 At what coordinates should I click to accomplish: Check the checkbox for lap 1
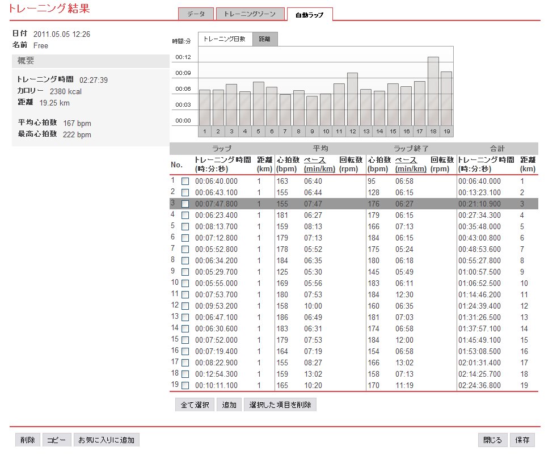(x=185, y=182)
